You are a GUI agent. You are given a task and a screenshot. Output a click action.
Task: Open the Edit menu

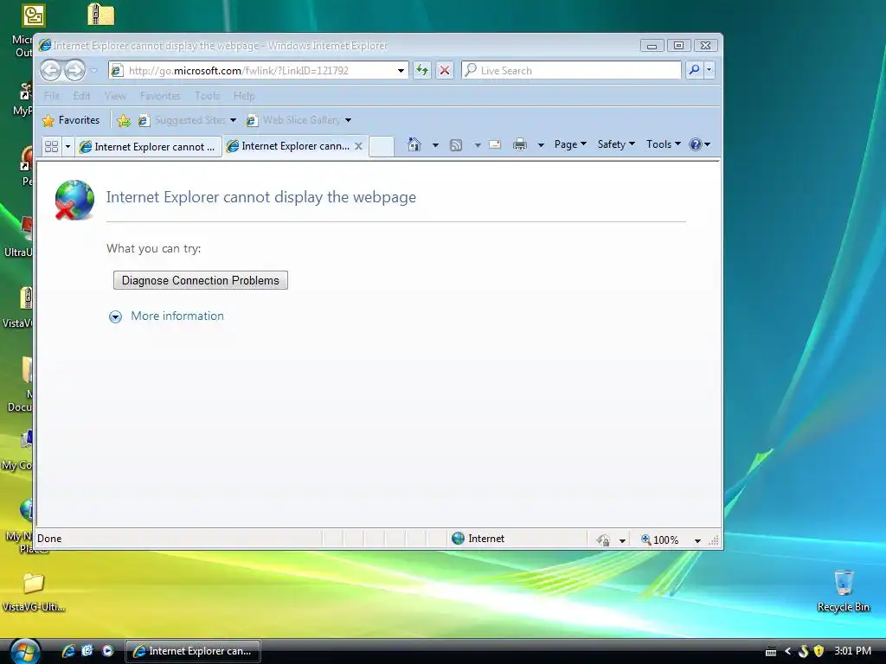(x=81, y=96)
